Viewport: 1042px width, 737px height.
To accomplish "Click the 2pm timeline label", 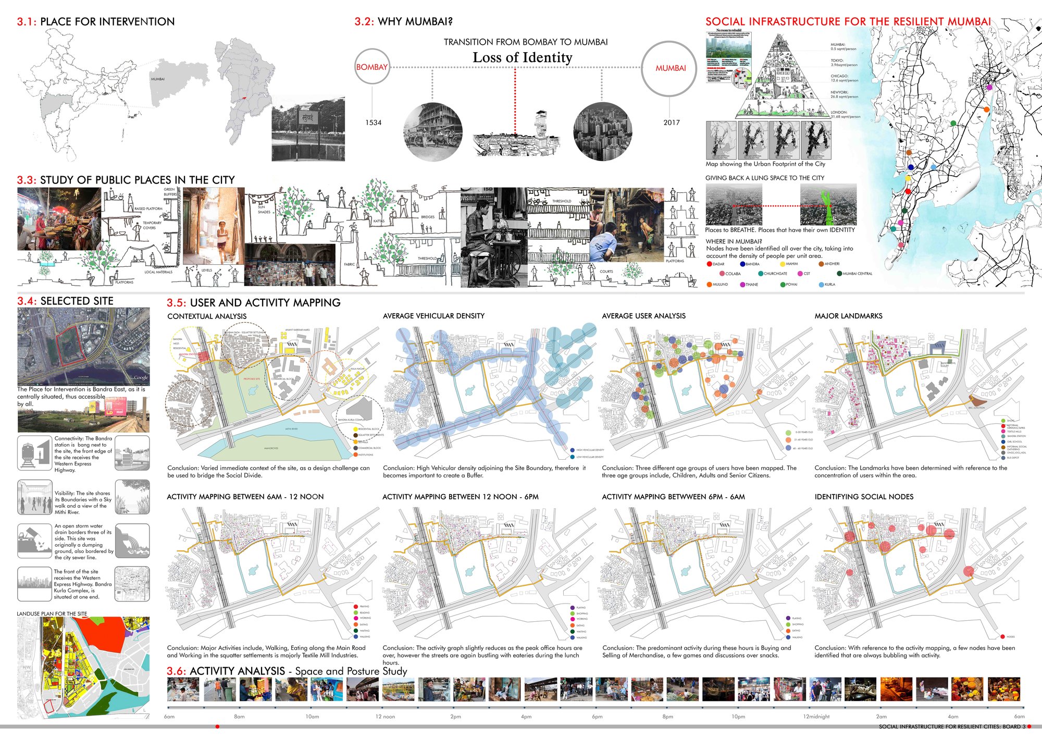I will (456, 717).
